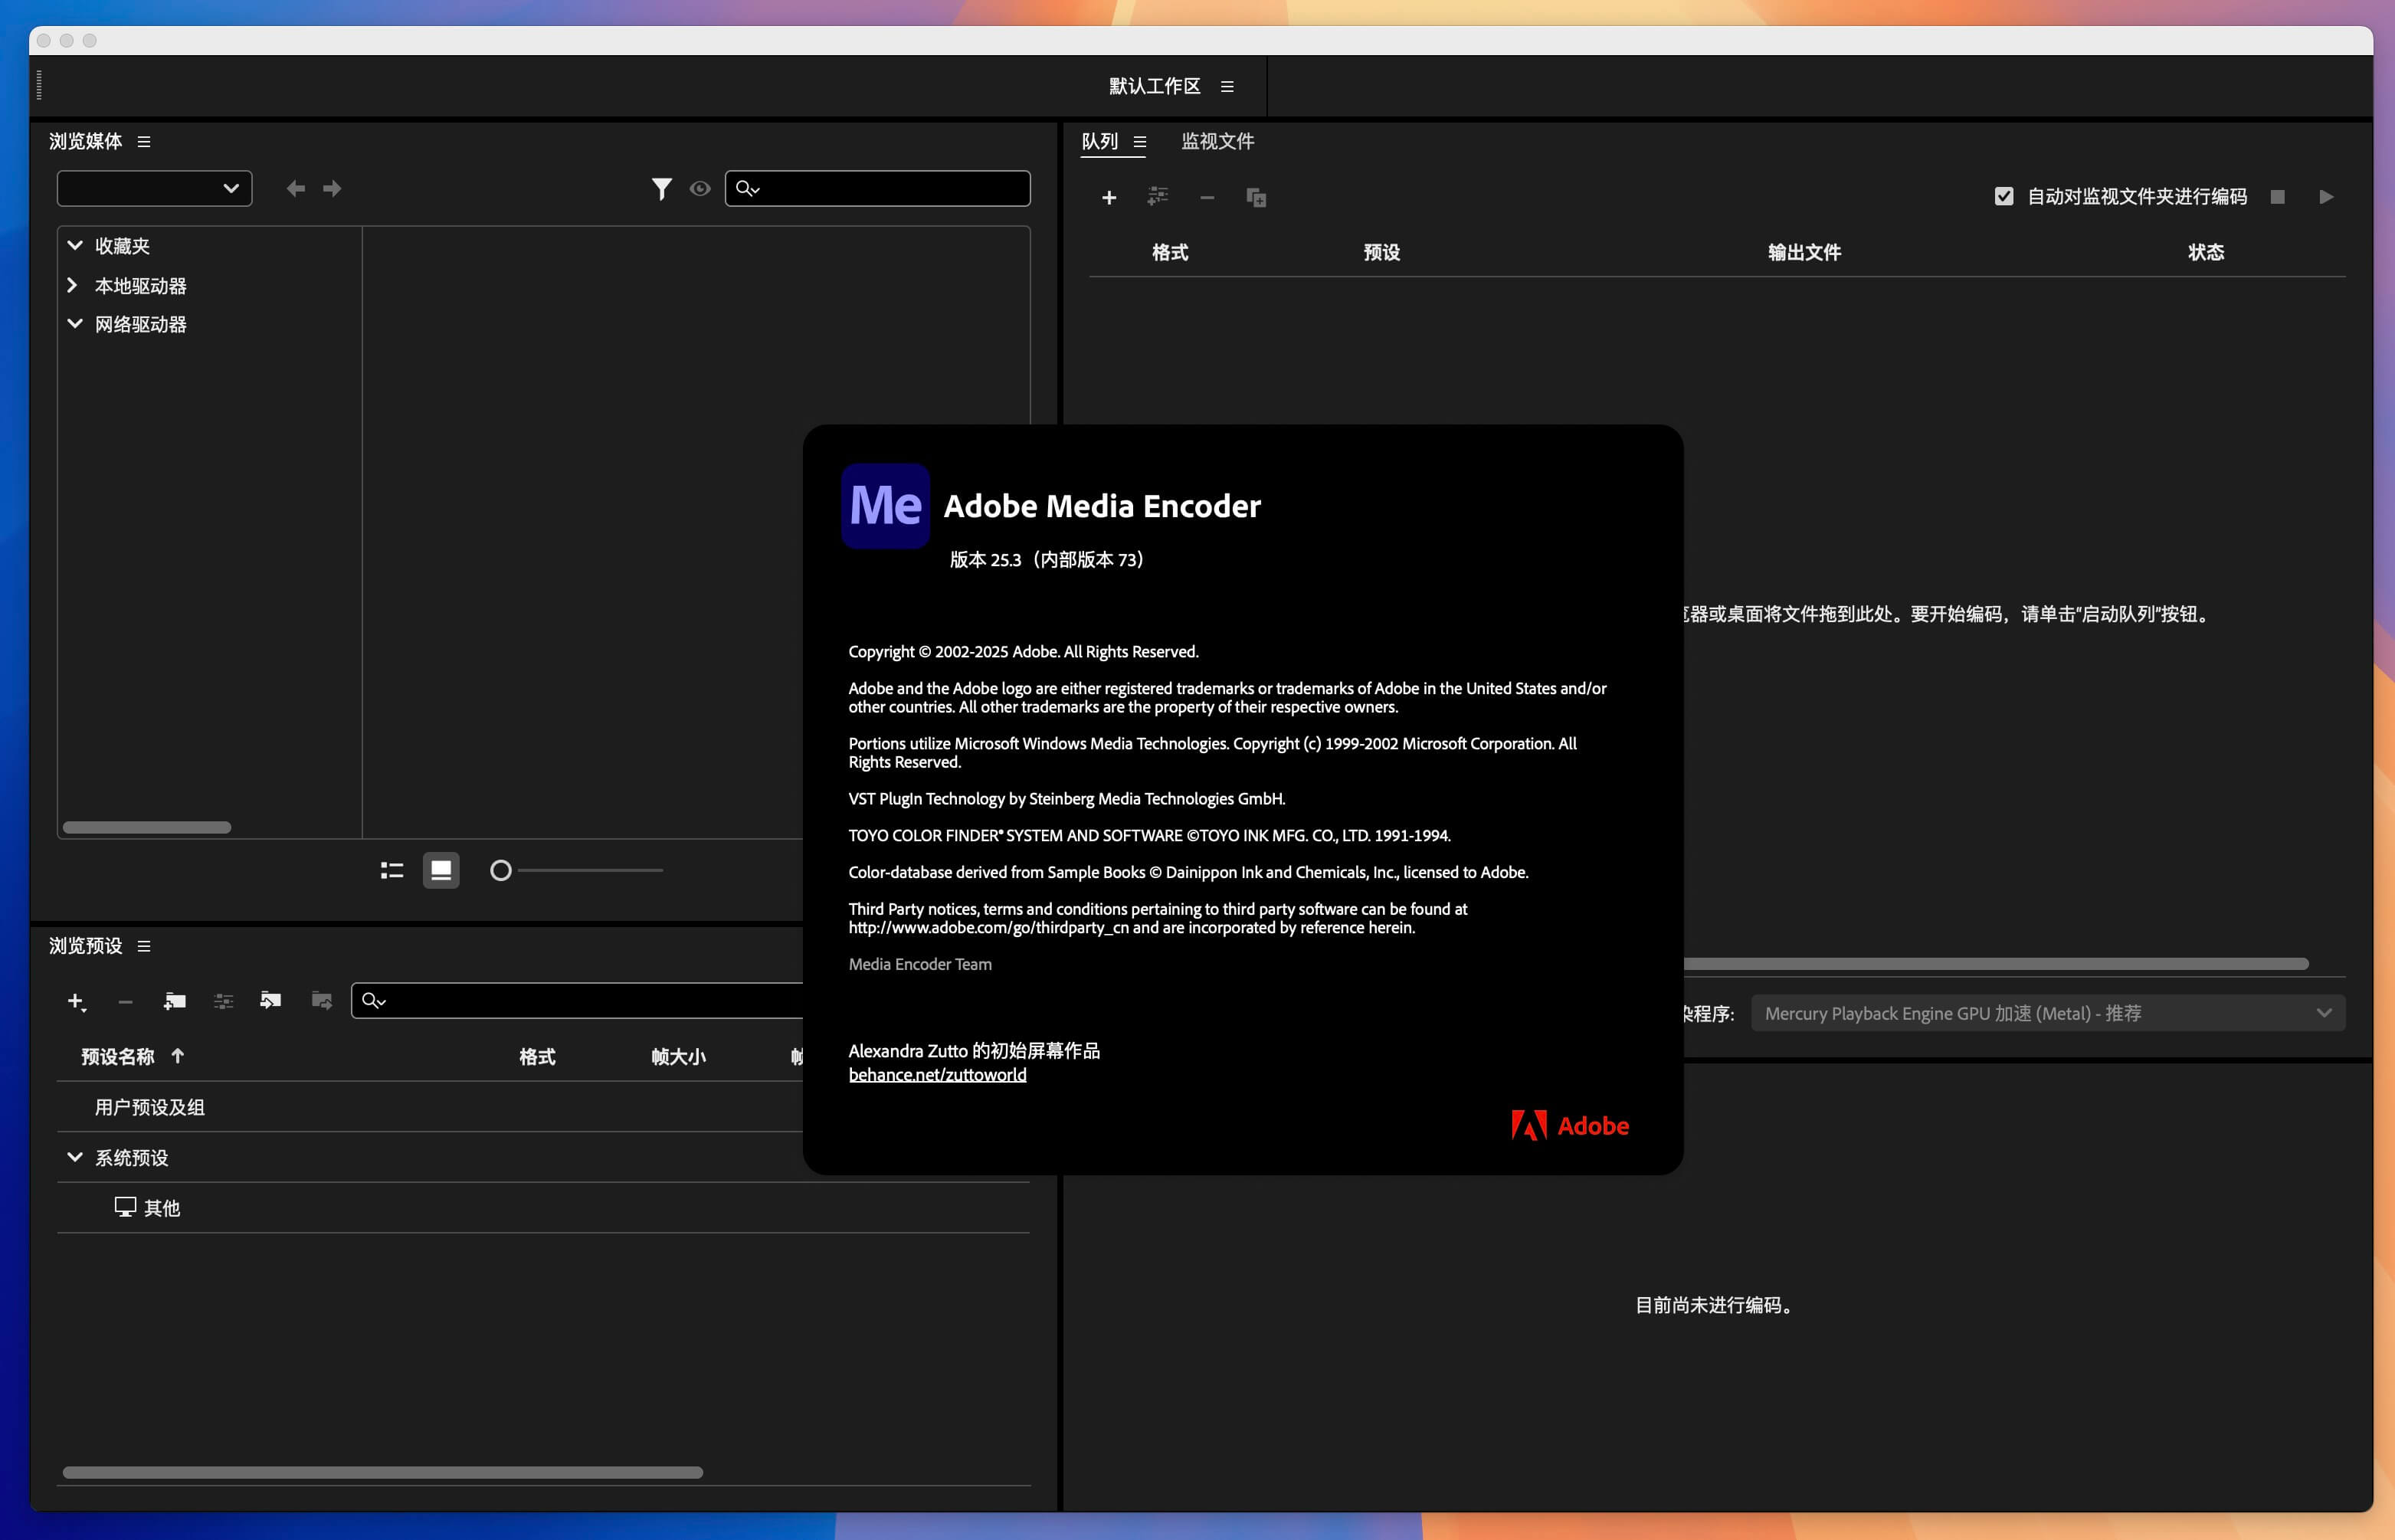Viewport: 2395px width, 1540px height.
Task: Click the import presets icon
Action: 271,1001
